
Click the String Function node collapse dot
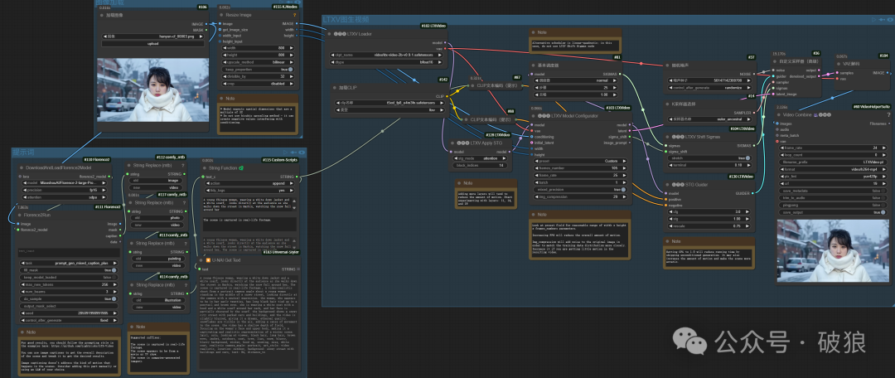[205, 168]
